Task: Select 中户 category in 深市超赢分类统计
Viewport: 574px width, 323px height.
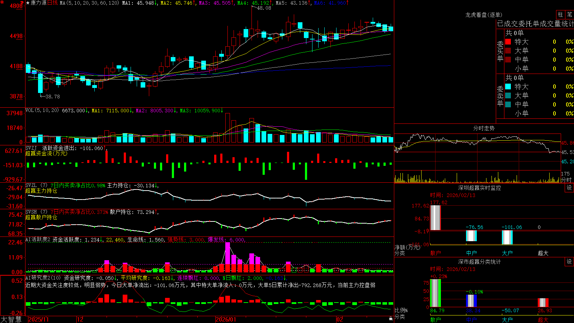Action: click(471, 320)
